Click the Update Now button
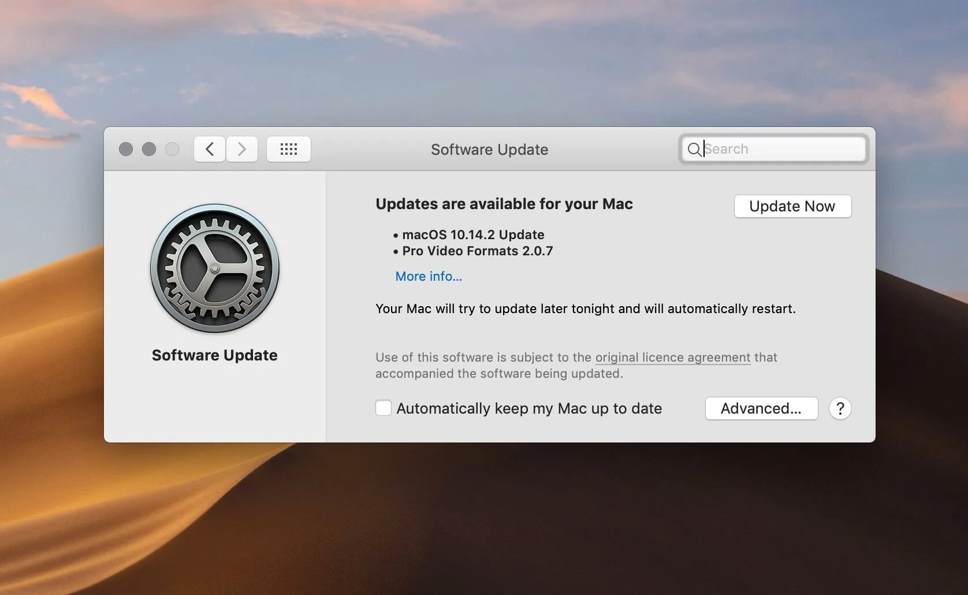This screenshot has width=968, height=595. [792, 206]
